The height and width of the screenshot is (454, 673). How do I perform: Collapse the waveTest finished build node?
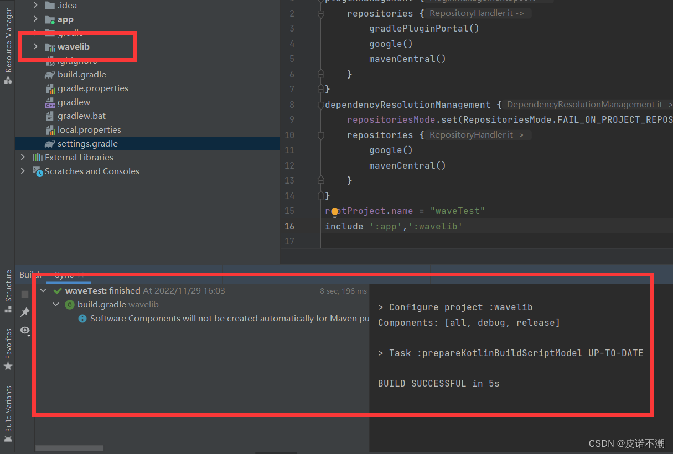click(43, 290)
